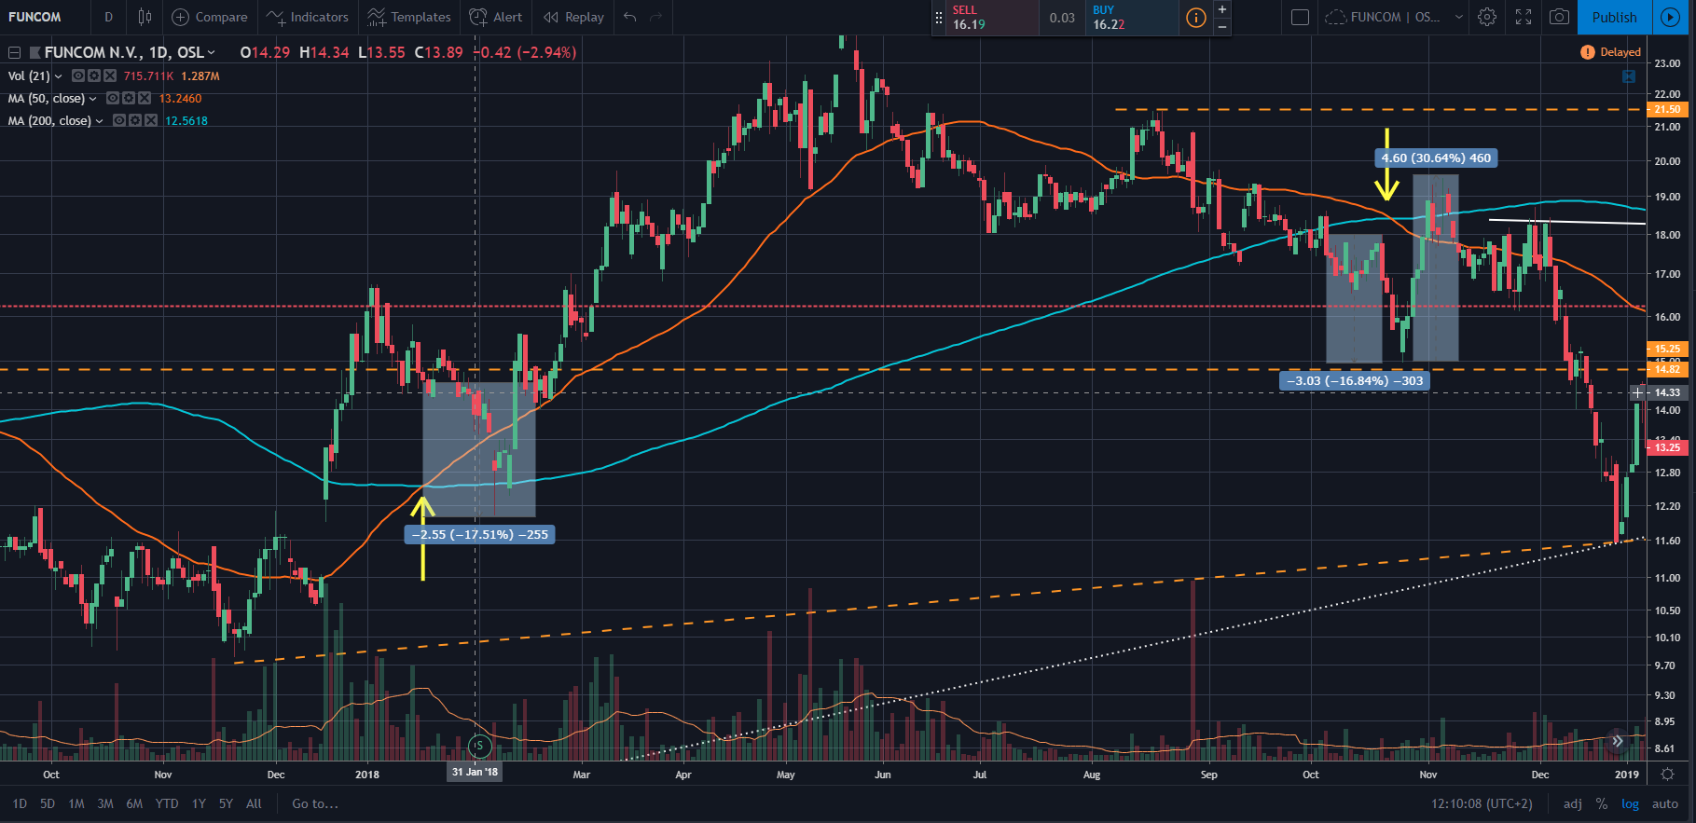Open the select layout square icon
Image resolution: width=1696 pixels, height=823 pixels.
coord(1300,17)
